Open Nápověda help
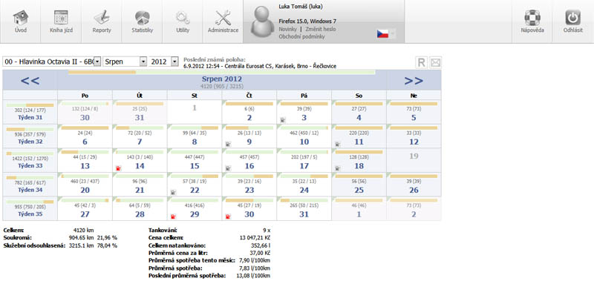 (532, 22)
